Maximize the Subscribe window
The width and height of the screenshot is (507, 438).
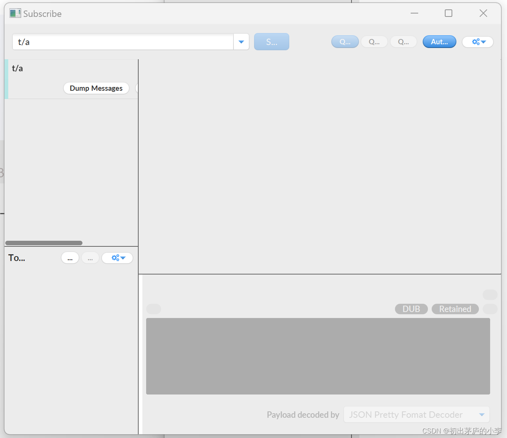click(449, 13)
